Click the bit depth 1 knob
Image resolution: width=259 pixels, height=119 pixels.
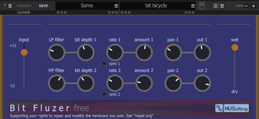[86, 52]
